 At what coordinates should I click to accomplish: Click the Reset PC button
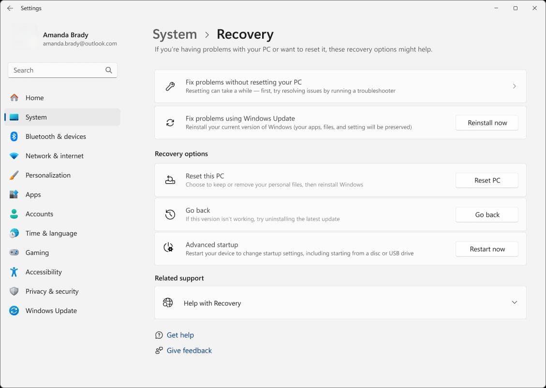coord(487,180)
